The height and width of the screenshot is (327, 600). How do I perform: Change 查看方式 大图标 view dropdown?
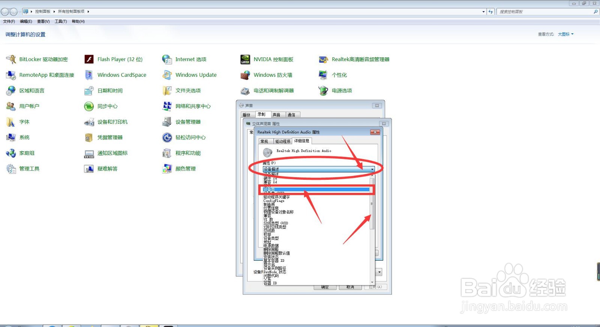pyautogui.click(x=565, y=34)
